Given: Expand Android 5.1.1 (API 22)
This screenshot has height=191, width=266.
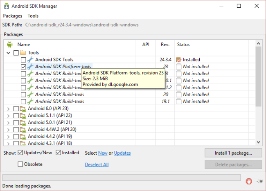Looking at the screenshot, I should tap(8, 116).
